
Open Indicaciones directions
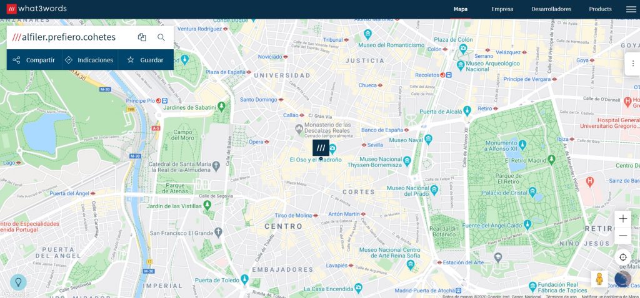(x=90, y=60)
